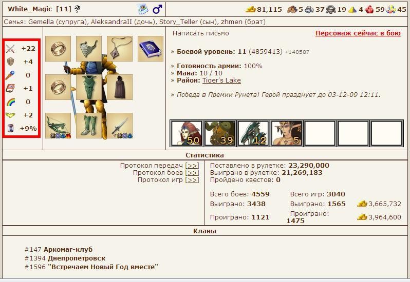Viewport: 410px width, 282px height.
Task: Open the army unit thumbnail with count 39
Action: [x=219, y=133]
